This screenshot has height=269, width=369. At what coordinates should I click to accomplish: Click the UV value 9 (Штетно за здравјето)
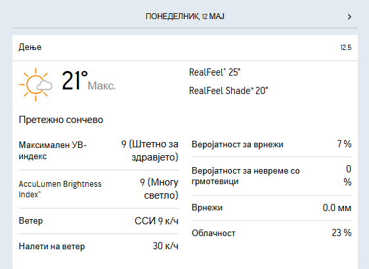click(x=150, y=151)
